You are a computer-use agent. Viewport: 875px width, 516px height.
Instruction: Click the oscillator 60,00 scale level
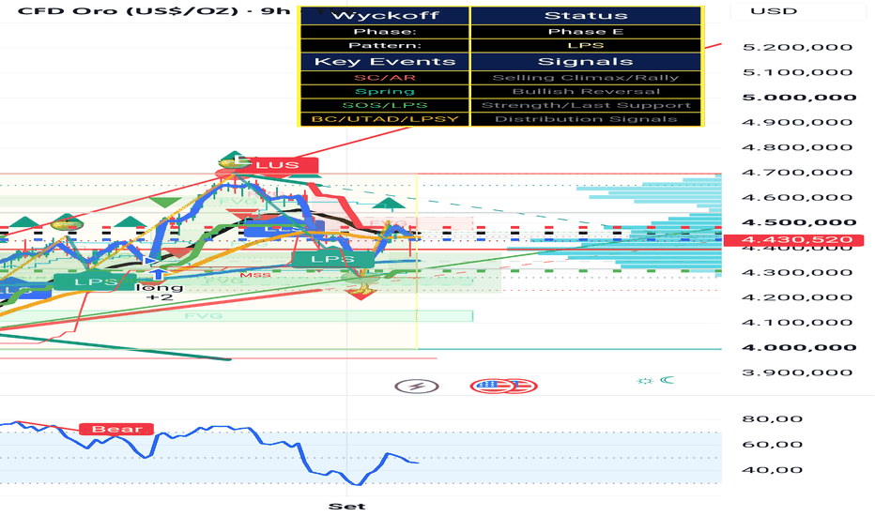coord(773,445)
